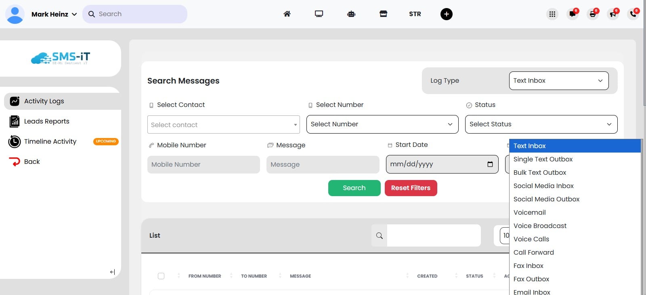
Task: Click the UPCOMING badge
Action: [x=106, y=142]
